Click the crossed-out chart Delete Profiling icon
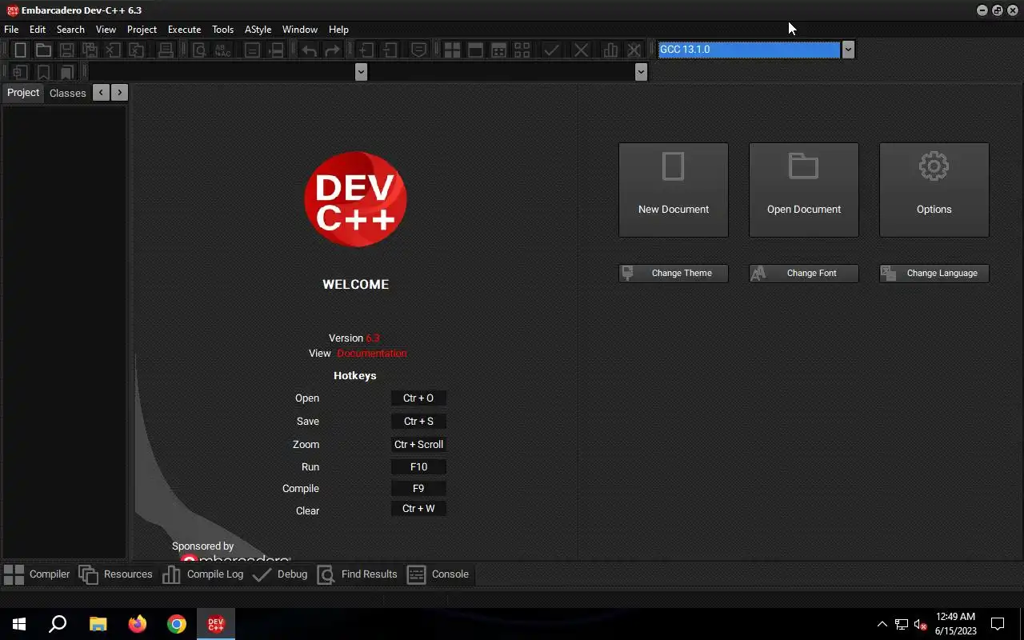The width and height of the screenshot is (1024, 640). pos(634,50)
